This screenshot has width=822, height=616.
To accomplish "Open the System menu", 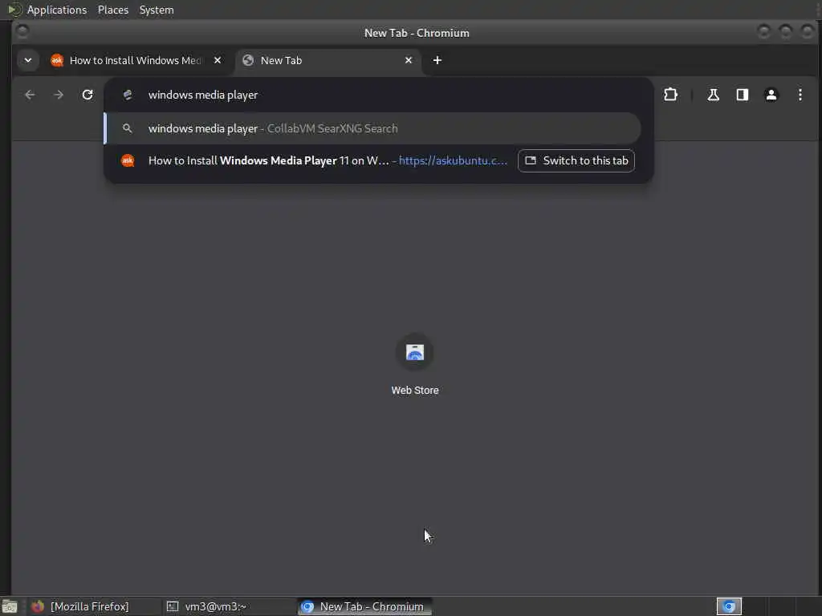I will [157, 10].
